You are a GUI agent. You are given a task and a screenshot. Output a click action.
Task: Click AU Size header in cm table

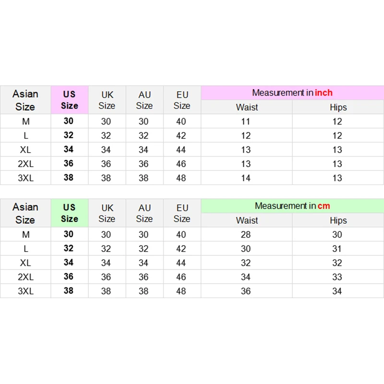(144, 213)
